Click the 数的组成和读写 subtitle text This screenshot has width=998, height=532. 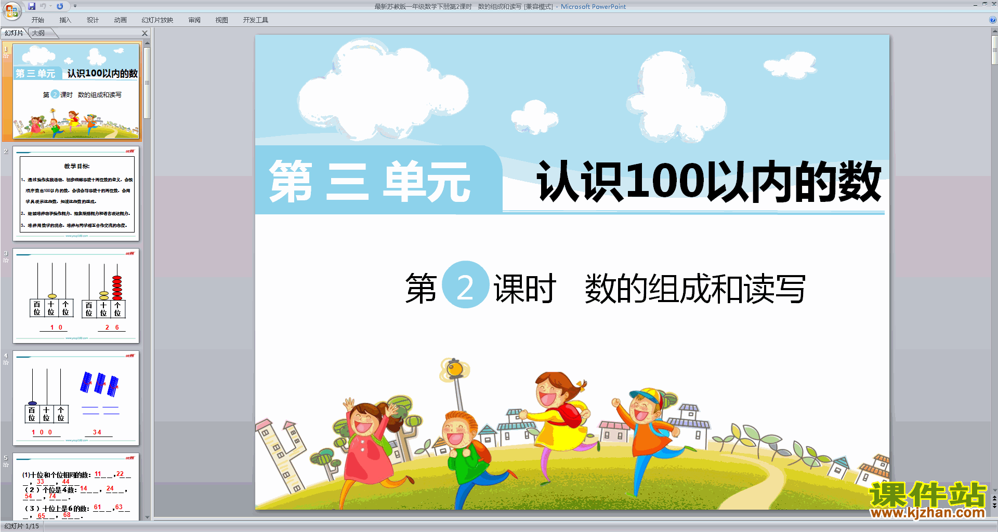pyautogui.click(x=695, y=289)
